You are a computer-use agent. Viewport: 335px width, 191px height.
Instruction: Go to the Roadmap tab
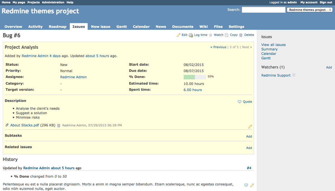point(58,27)
